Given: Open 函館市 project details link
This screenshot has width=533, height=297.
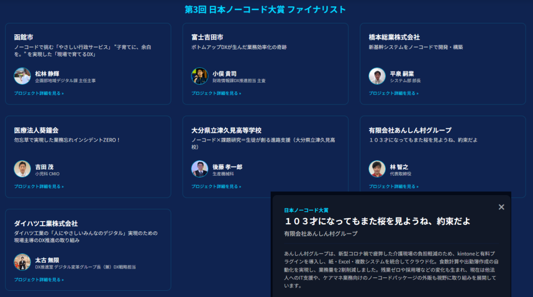Looking at the screenshot, I should 39,93.
